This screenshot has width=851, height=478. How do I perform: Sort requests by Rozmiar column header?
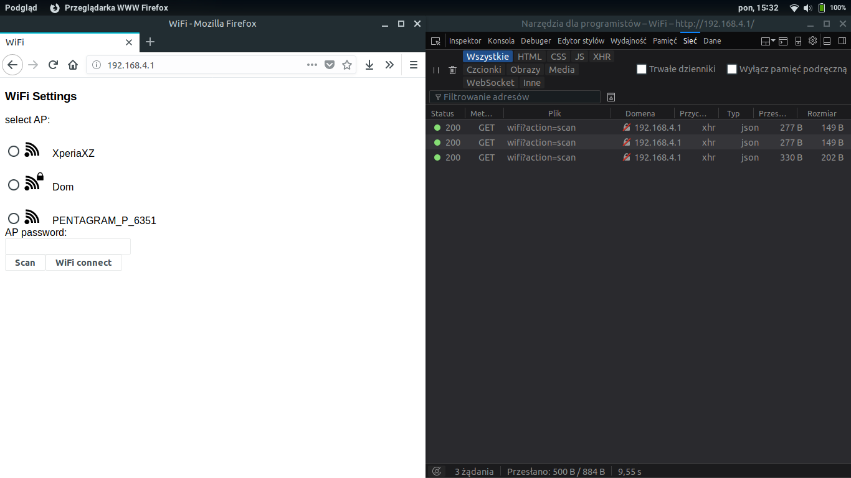point(822,113)
